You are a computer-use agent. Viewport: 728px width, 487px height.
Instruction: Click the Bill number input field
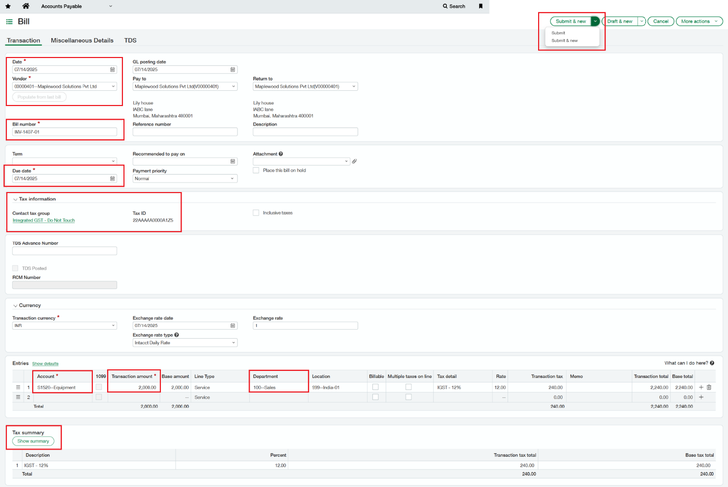click(x=64, y=132)
